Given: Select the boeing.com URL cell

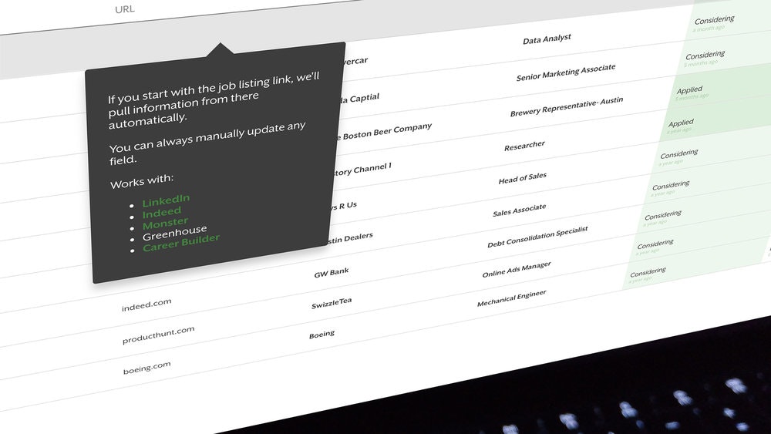Looking at the screenshot, I should (147, 368).
